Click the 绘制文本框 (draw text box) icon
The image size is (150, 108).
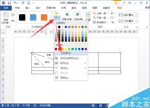pos(6,15)
